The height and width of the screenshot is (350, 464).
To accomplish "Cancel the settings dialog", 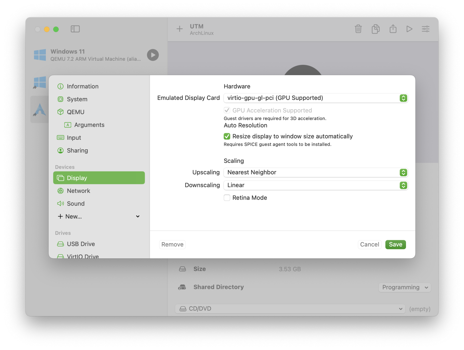I will (x=370, y=245).
